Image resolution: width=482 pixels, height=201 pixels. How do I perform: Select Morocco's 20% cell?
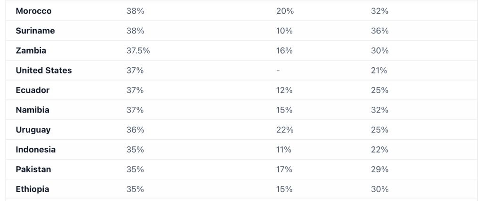[285, 11]
